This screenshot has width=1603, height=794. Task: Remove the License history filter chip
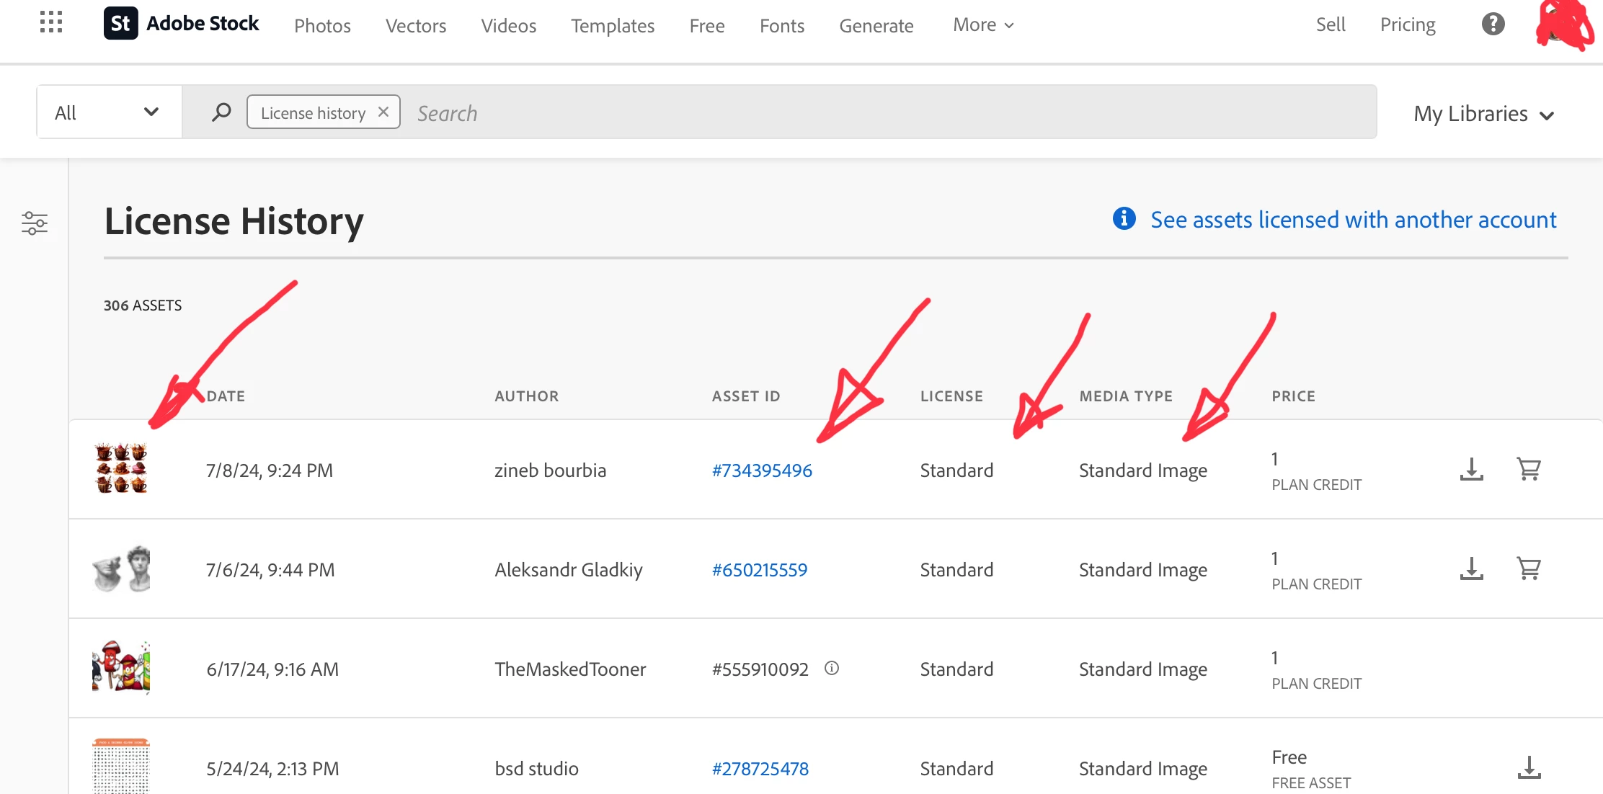pyautogui.click(x=383, y=112)
